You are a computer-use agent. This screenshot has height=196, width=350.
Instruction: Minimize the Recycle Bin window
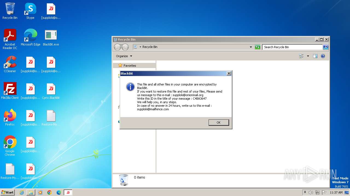[x=317, y=39]
